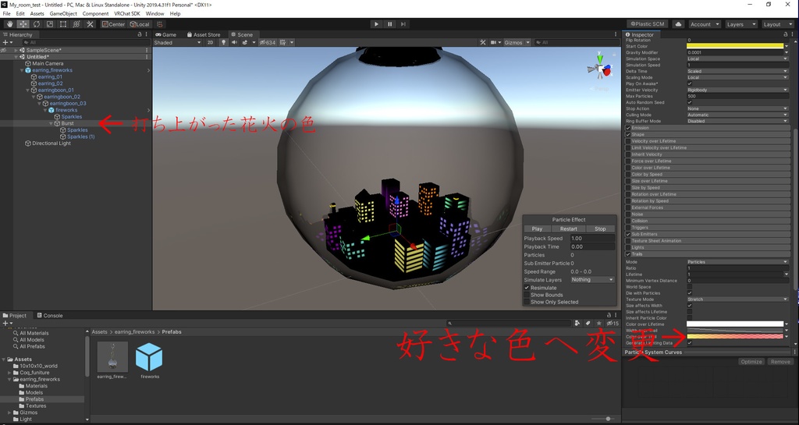Screen dimensions: 799x425
Task: Lock the Inspector panel
Action: [786, 34]
